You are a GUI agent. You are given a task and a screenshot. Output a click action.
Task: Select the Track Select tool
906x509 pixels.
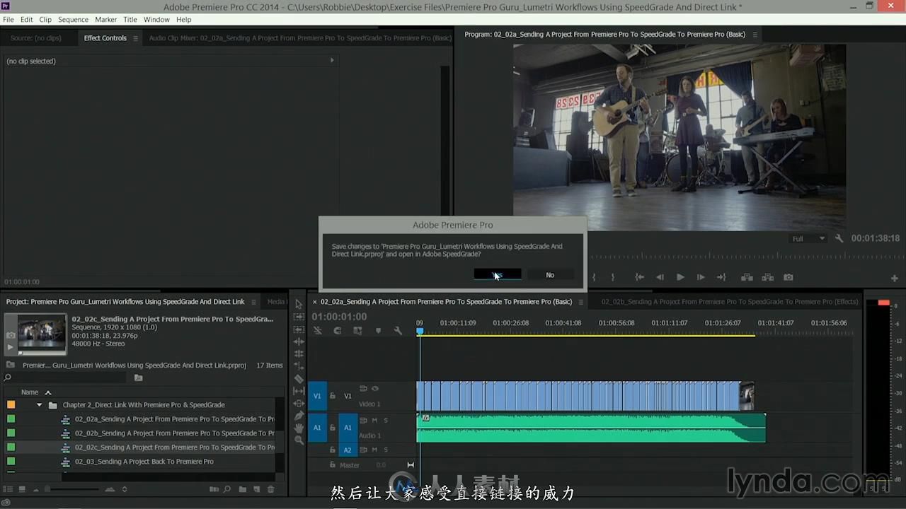(x=299, y=317)
